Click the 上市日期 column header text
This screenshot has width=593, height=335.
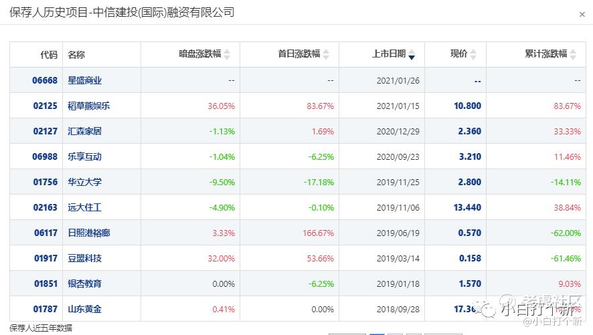[x=389, y=54]
